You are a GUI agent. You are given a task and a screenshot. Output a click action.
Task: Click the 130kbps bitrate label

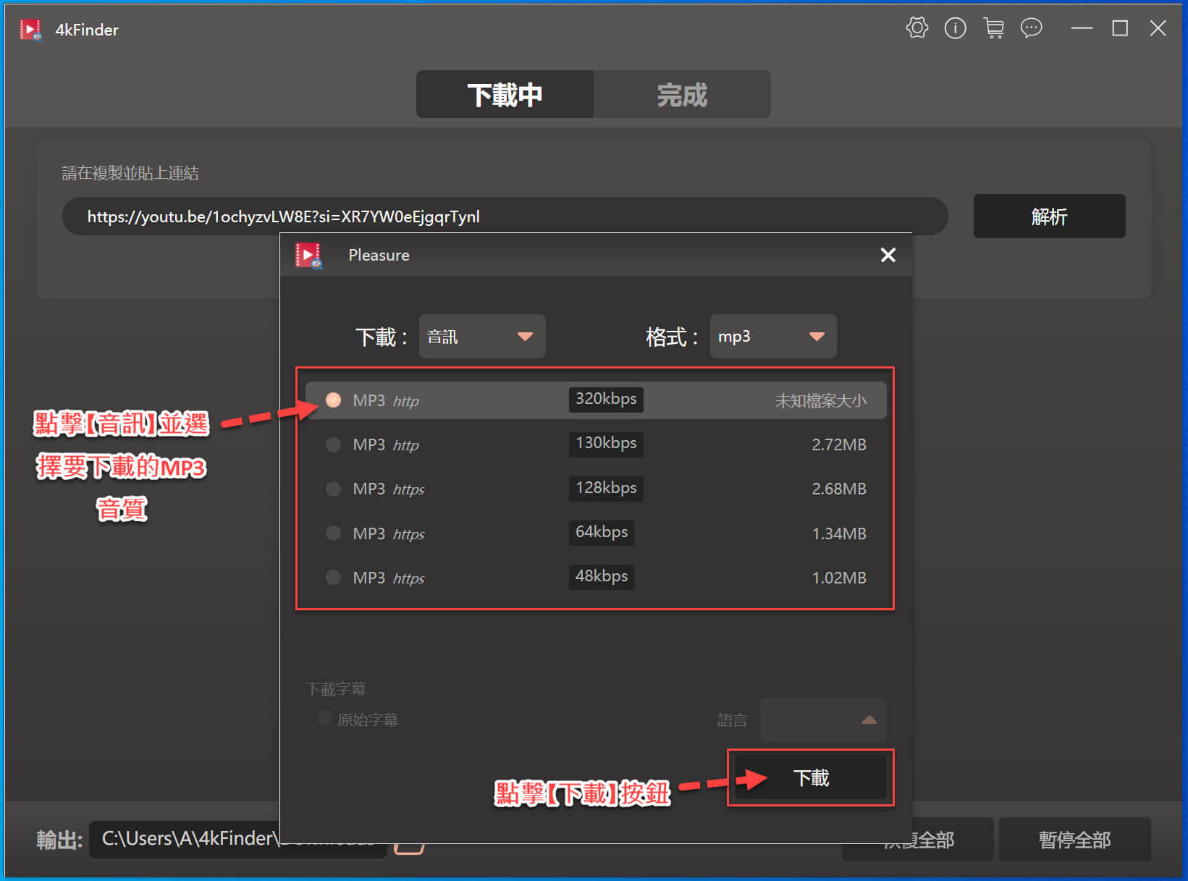click(606, 443)
